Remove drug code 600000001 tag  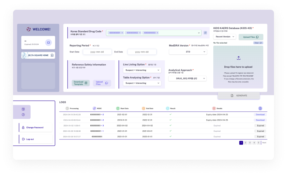122,33
